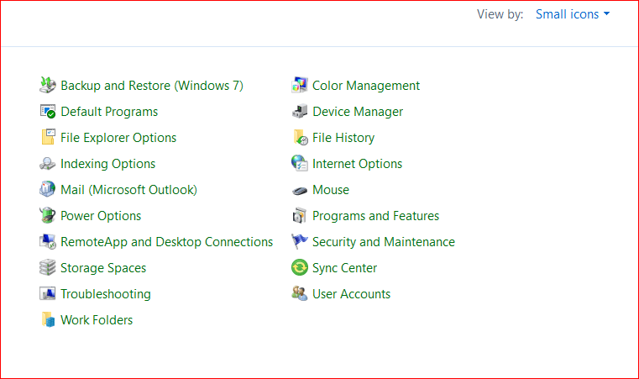
Task: Click the Sync Center green icon
Action: [x=300, y=268]
